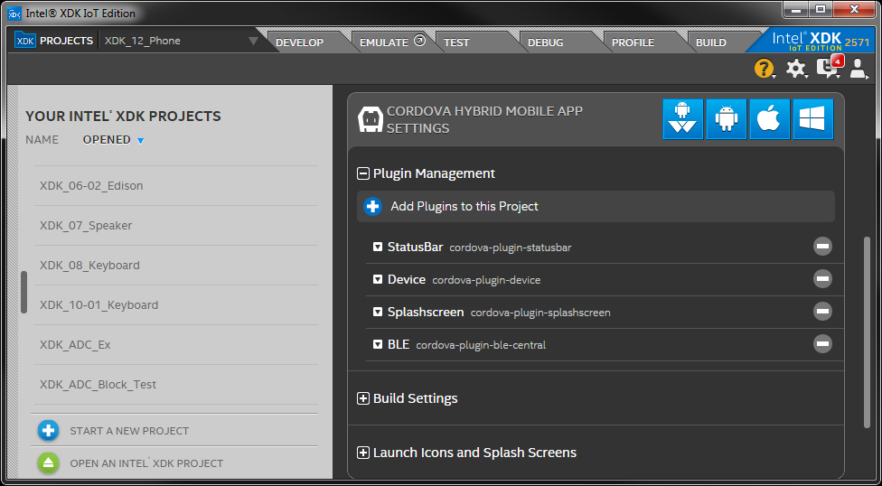Switch to the Profile tab
This screenshot has width=882, height=486.
tap(633, 42)
